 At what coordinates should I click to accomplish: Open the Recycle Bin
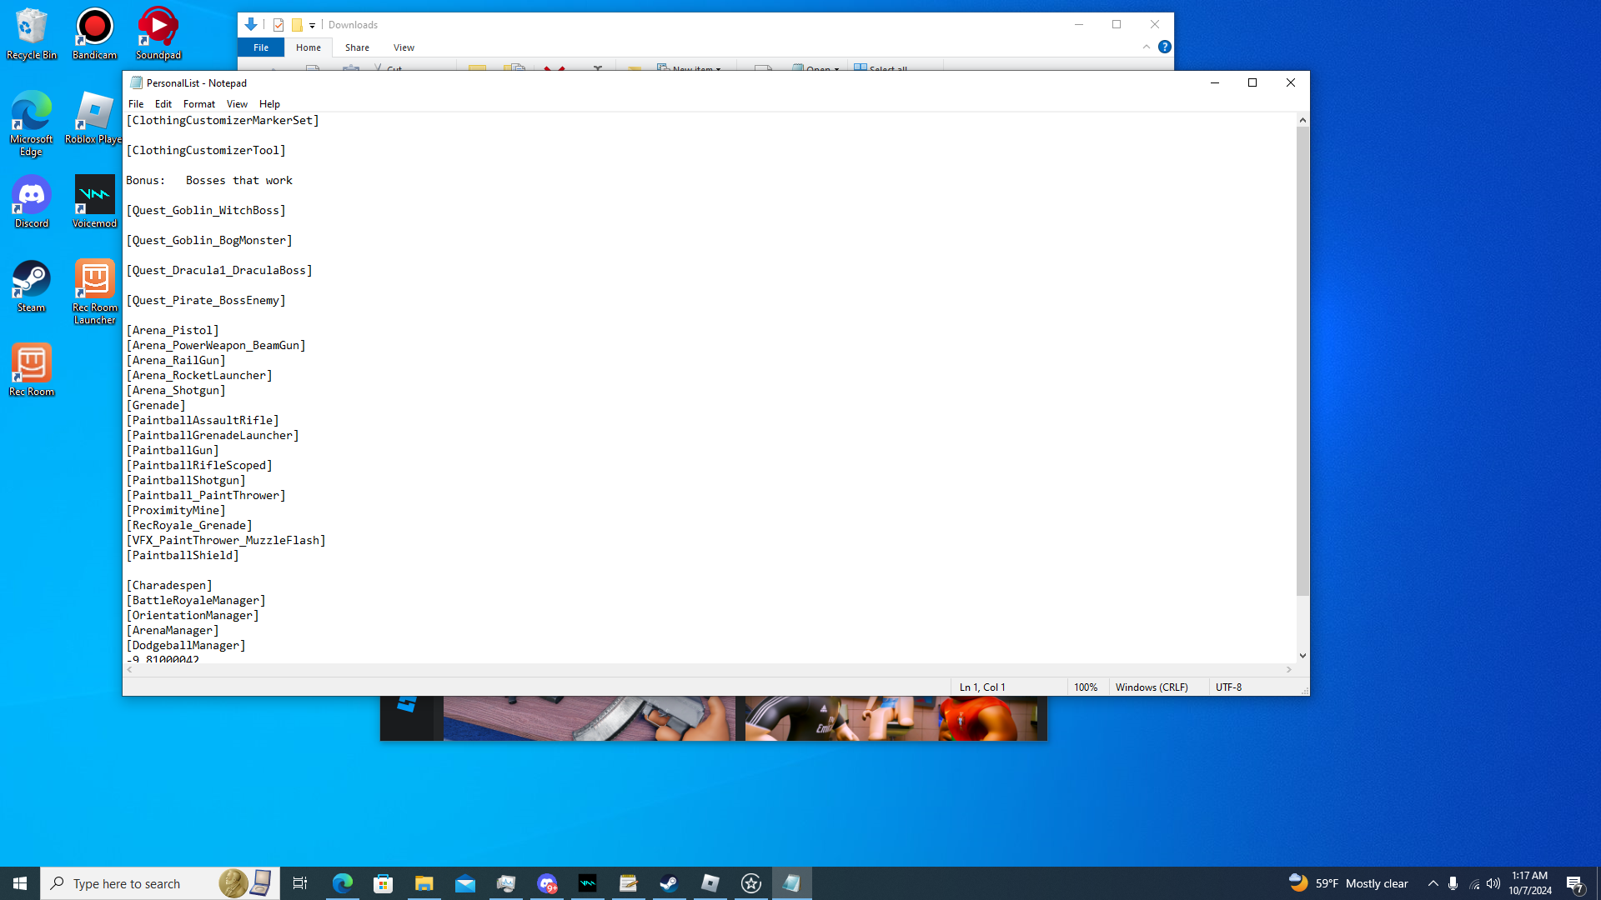pos(32,33)
